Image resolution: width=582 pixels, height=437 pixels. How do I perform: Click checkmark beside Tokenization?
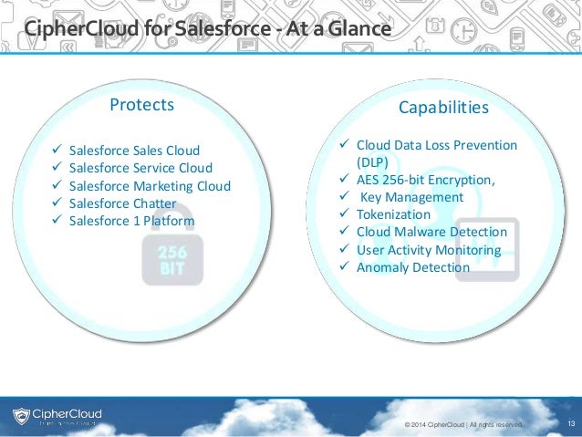344,213
